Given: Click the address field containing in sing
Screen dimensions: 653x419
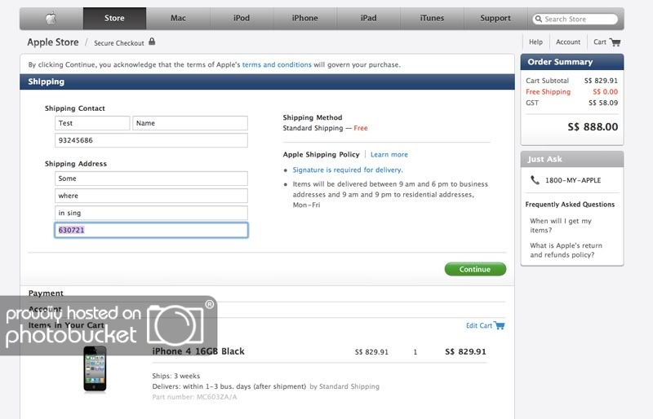Looking at the screenshot, I should tap(151, 213).
